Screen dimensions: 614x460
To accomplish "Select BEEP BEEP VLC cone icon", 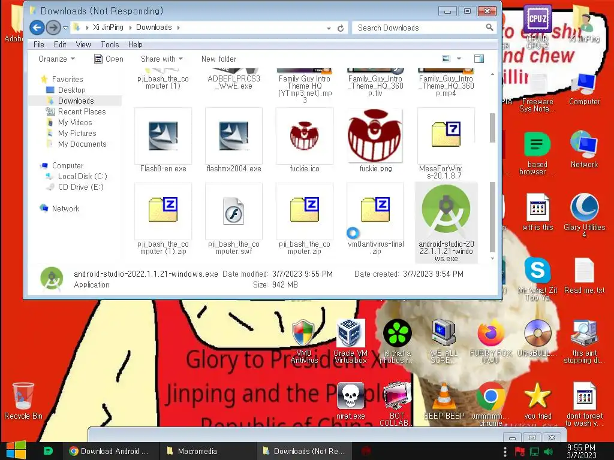I will pos(444,401).
